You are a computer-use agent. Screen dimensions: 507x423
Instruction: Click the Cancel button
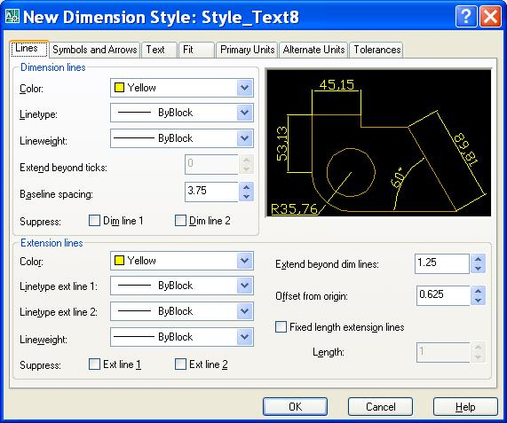[380, 406]
